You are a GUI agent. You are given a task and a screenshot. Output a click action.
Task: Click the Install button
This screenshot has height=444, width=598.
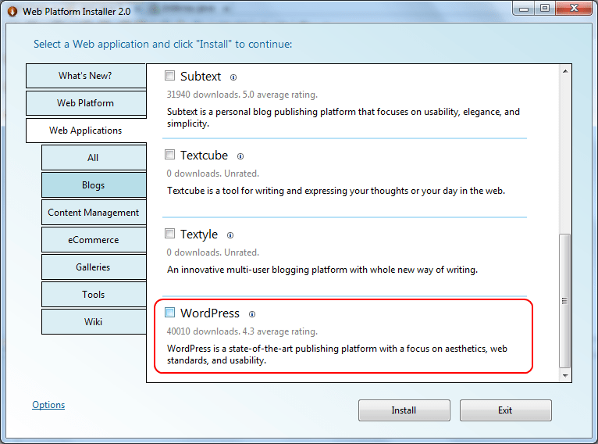click(404, 410)
